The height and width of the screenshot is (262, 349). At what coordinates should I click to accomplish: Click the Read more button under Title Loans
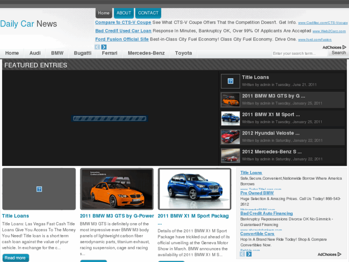[x=15, y=258]
